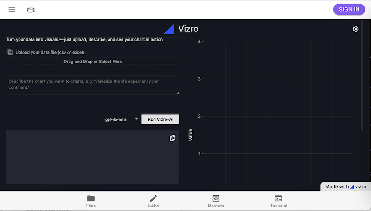Viewport: 371px width, 211px height.
Task: Click the Run Vizro-AI button
Action: 160,119
